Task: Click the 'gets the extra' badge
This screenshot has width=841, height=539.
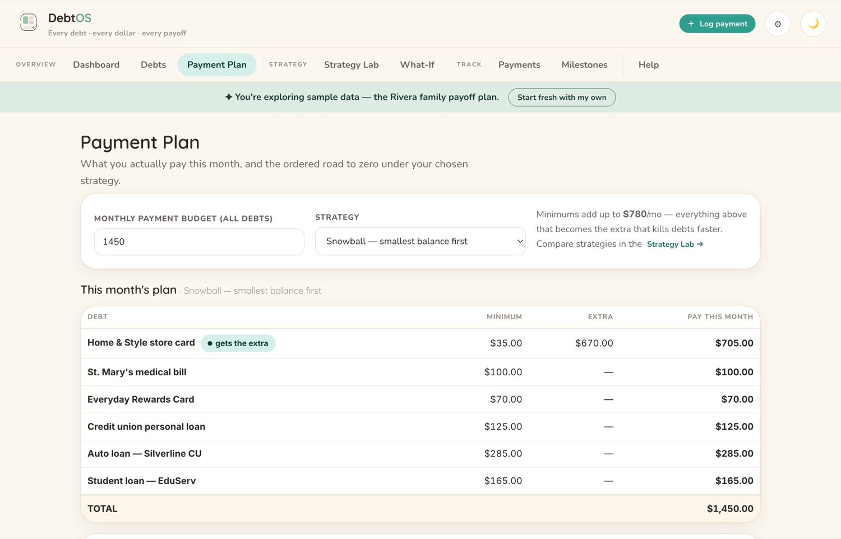Action: (x=238, y=343)
